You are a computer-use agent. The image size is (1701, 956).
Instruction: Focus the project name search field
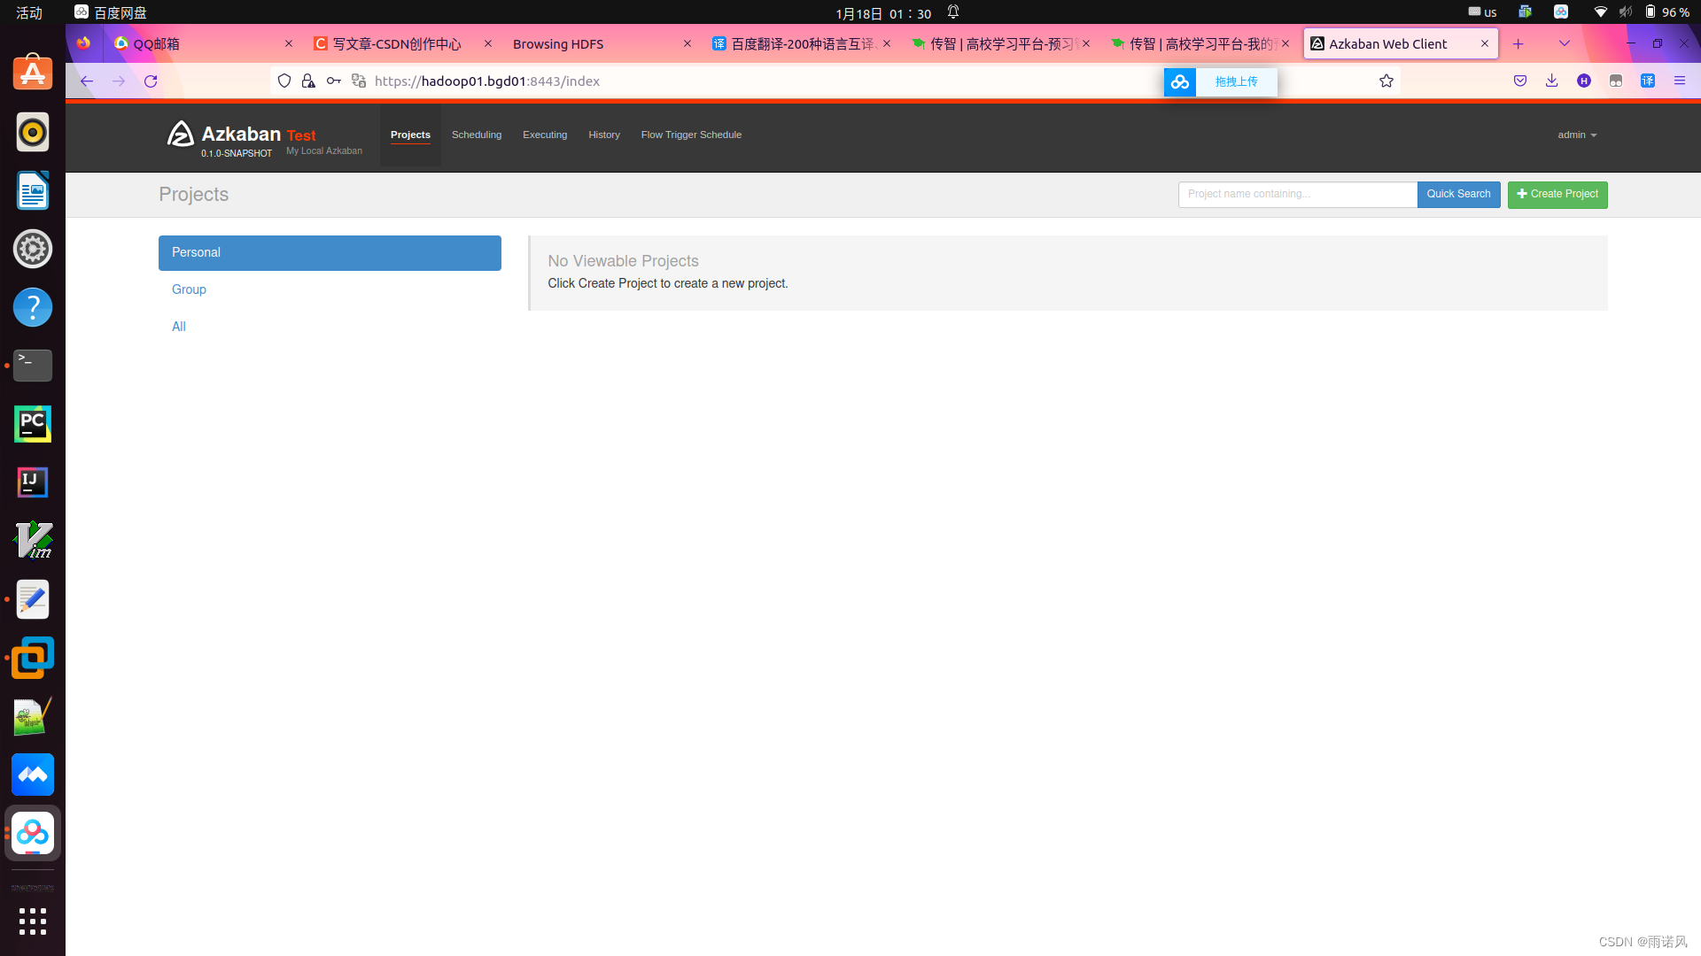1297,195
